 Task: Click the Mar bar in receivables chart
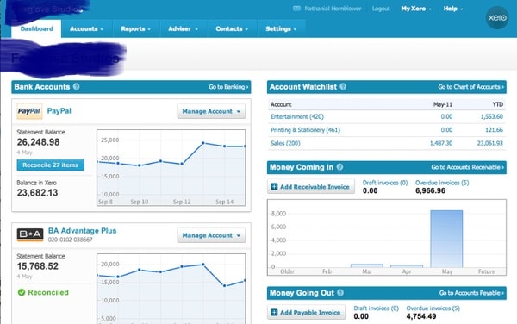point(367,265)
